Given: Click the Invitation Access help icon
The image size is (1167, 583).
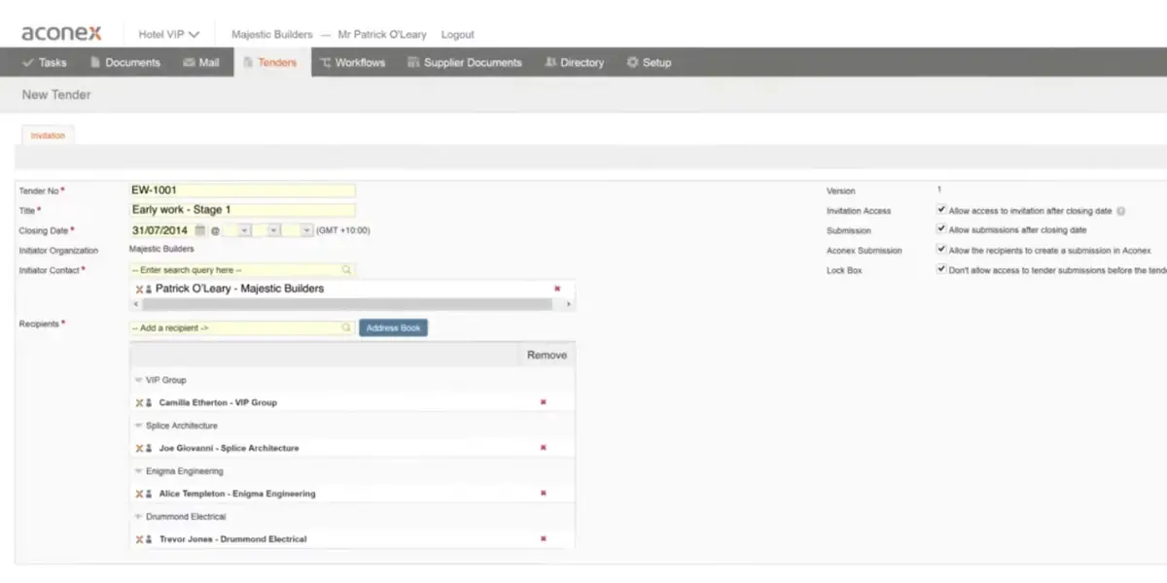Looking at the screenshot, I should (1121, 211).
